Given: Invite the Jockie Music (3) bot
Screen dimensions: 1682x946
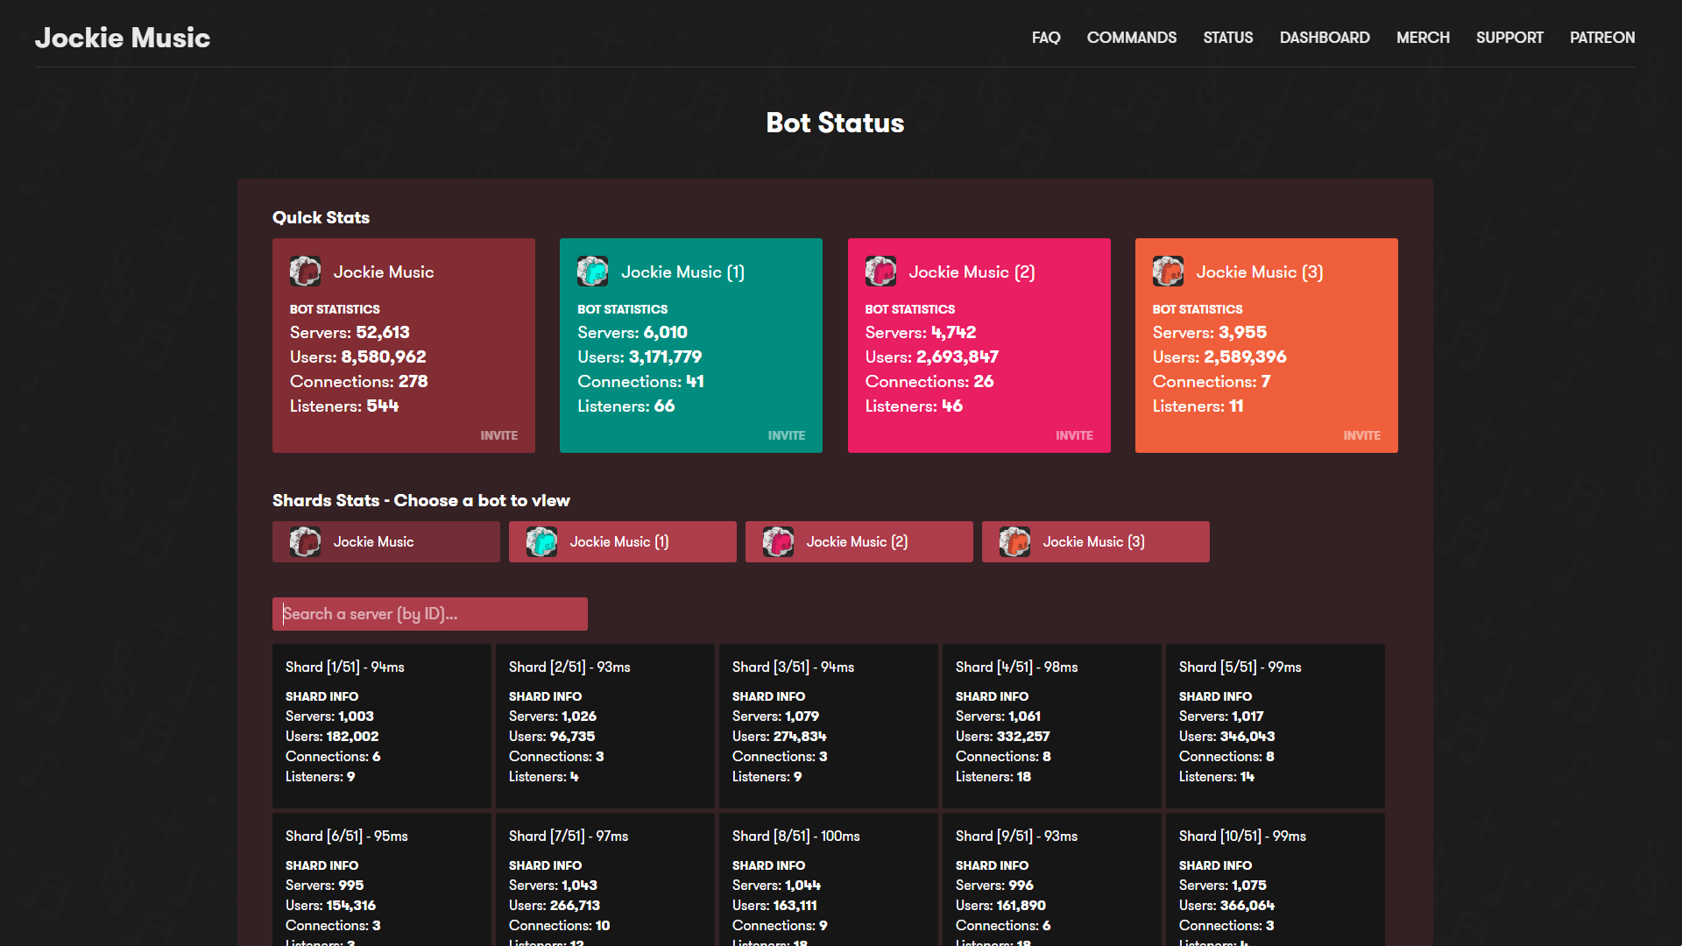Looking at the screenshot, I should coord(1362,435).
